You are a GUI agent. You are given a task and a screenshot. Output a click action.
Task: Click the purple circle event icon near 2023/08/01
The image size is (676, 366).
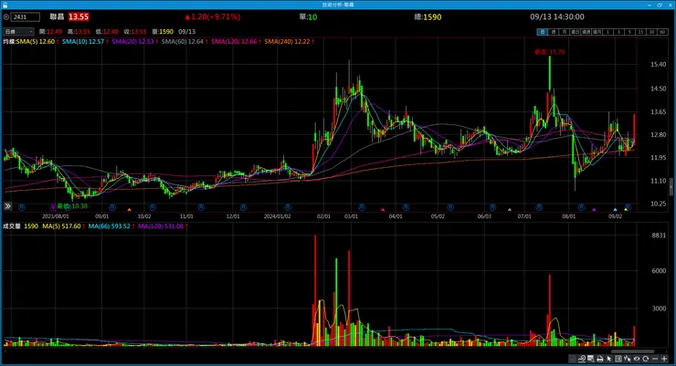pyautogui.click(x=53, y=206)
